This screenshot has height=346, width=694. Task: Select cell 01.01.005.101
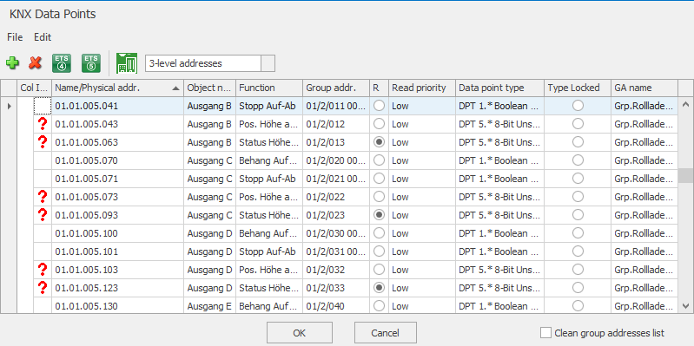point(118,251)
